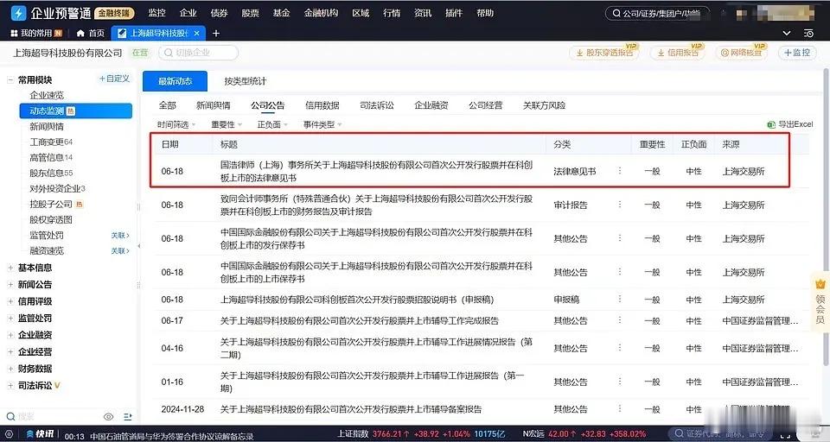Switch to 按类型统计 tab
Viewport: 830px width, 442px height.
click(x=245, y=81)
